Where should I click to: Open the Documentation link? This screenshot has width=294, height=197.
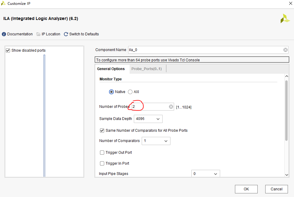(x=20, y=34)
